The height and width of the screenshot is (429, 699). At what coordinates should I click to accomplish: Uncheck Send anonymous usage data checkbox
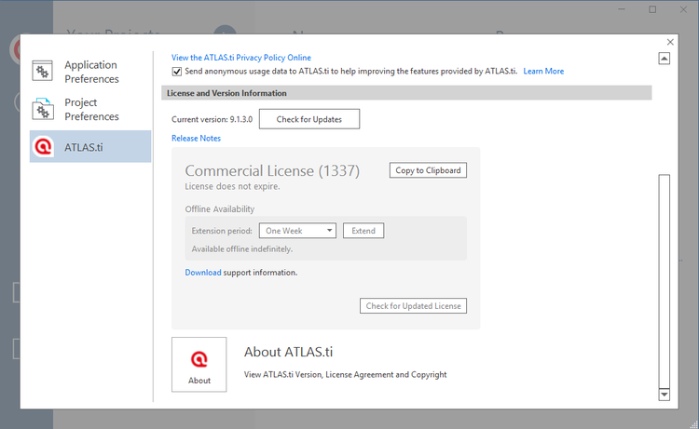pos(177,72)
